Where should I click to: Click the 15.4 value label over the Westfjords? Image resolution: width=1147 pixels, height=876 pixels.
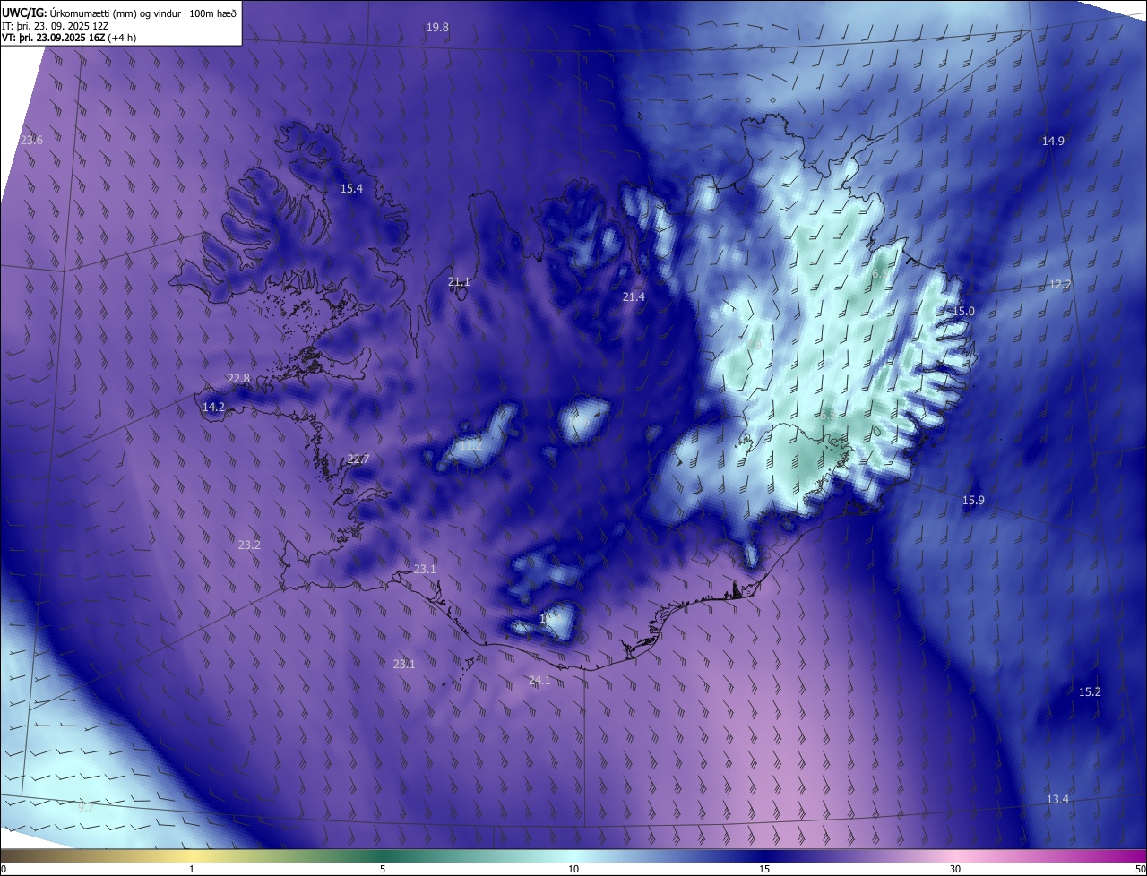(x=351, y=188)
